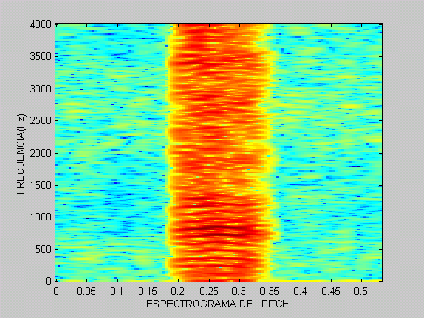
Task: Click the 0.1 x-axis tick label
Action: [x=117, y=291]
